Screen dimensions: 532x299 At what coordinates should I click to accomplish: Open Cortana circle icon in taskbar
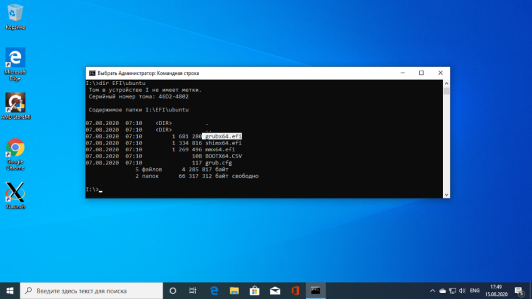point(173,291)
